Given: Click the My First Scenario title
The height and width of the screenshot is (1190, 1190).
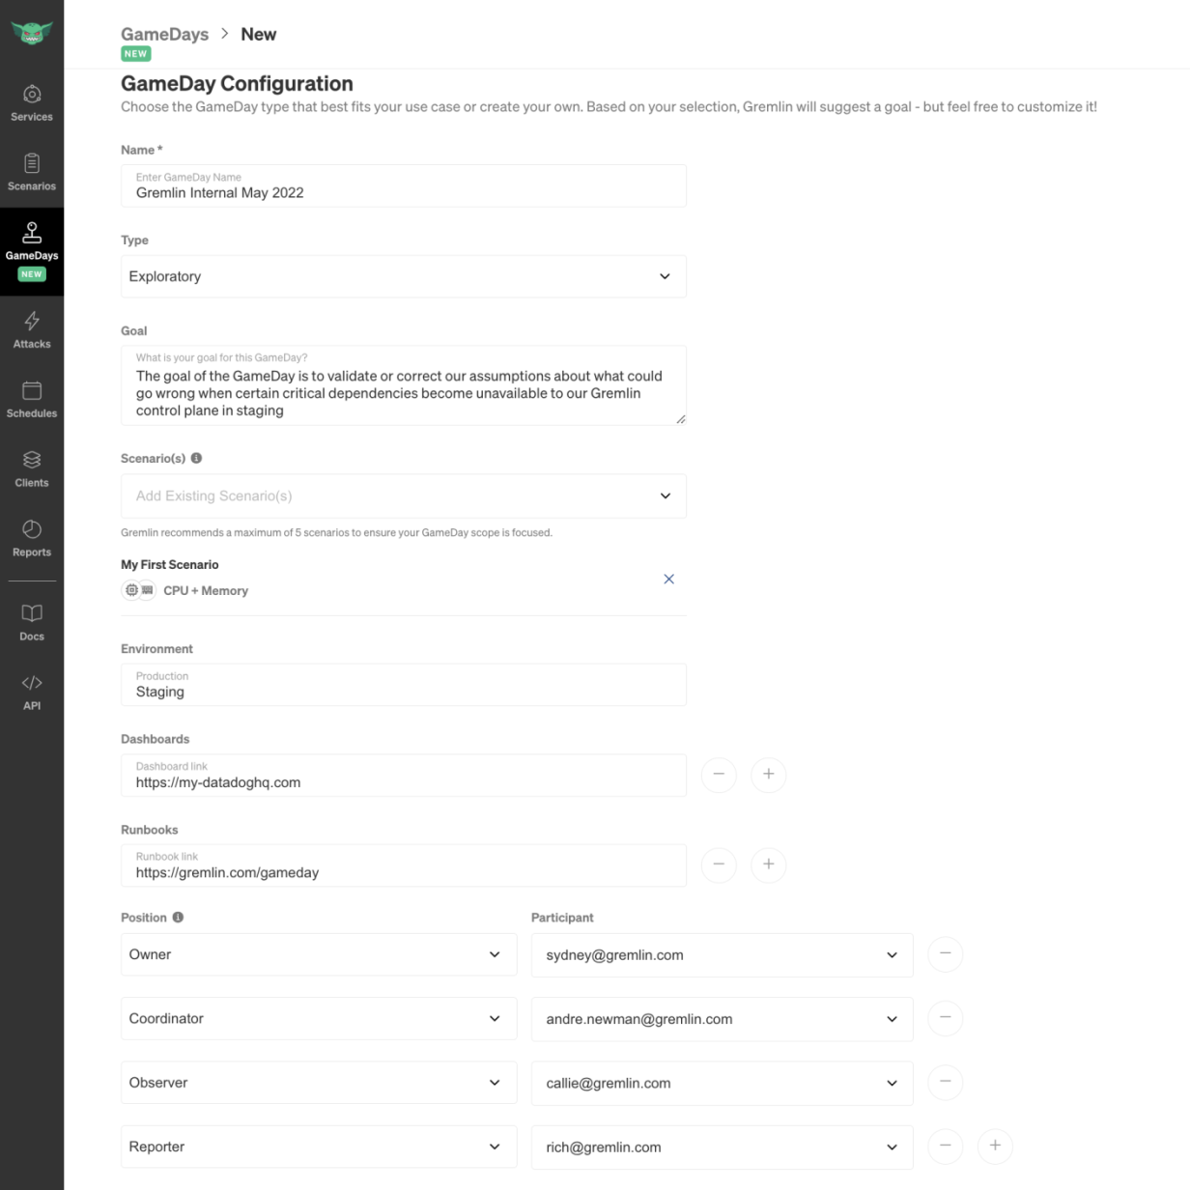Looking at the screenshot, I should pos(170,564).
